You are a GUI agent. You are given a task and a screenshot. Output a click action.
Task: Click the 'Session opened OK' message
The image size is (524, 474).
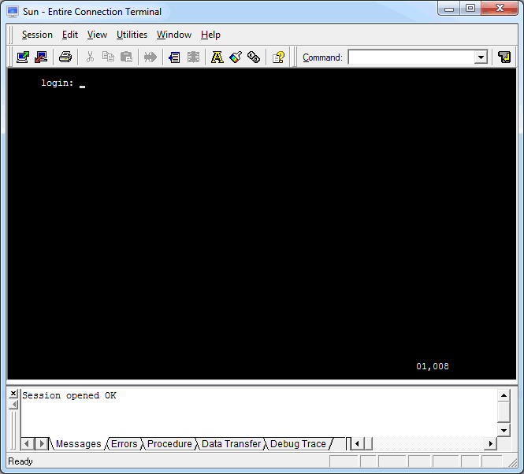pyautogui.click(x=69, y=395)
